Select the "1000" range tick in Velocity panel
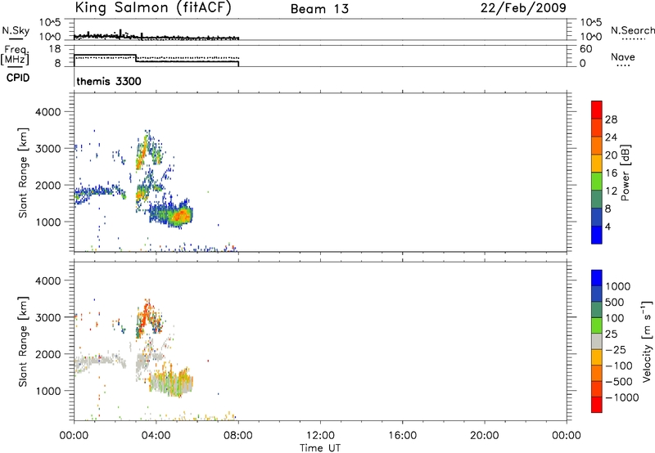Image resolution: width=655 pixels, height=453 pixels. [x=48, y=391]
